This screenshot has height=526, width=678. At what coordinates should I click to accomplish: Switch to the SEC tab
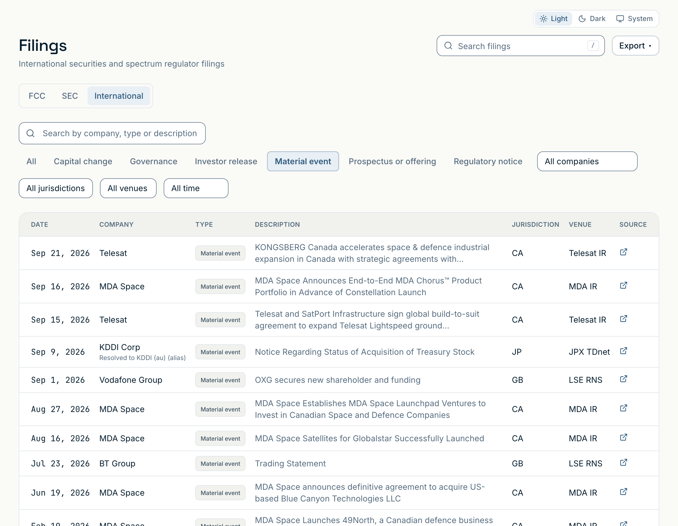pyautogui.click(x=70, y=96)
